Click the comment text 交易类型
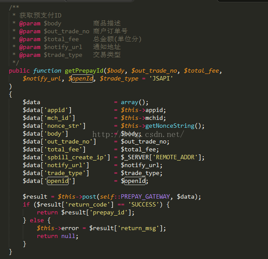Screen dimensions: 268x259 (107, 55)
